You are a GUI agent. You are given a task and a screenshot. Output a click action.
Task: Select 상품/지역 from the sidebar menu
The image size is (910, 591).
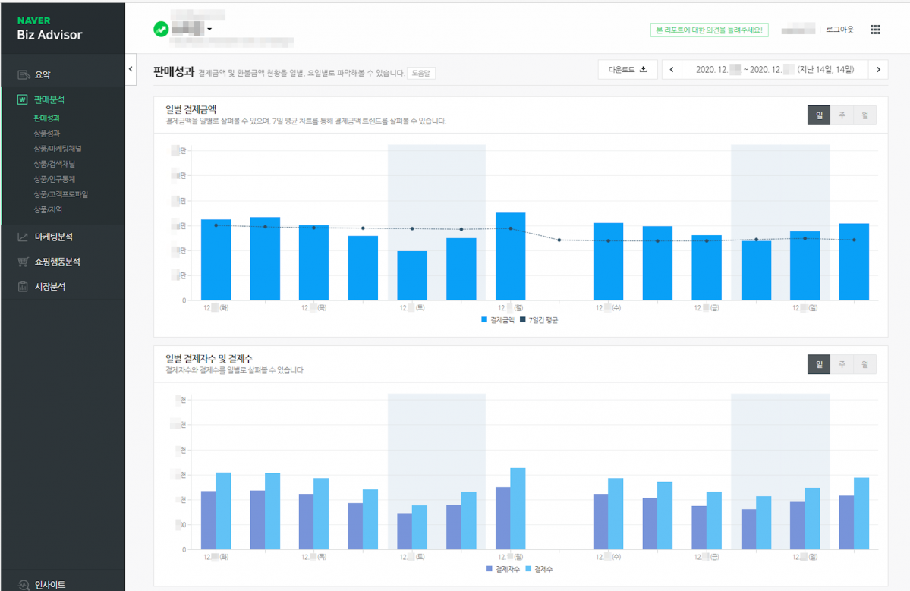click(x=45, y=209)
